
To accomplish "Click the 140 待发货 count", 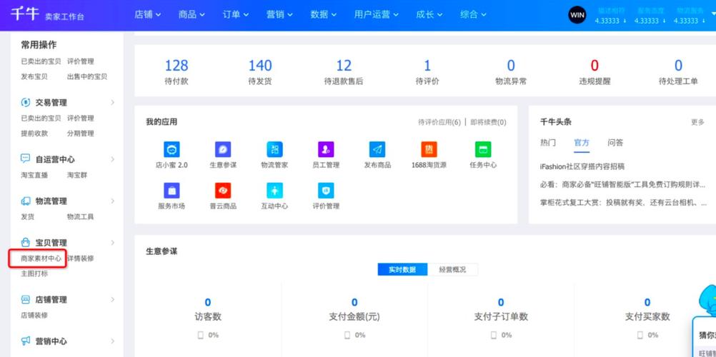I will (260, 66).
